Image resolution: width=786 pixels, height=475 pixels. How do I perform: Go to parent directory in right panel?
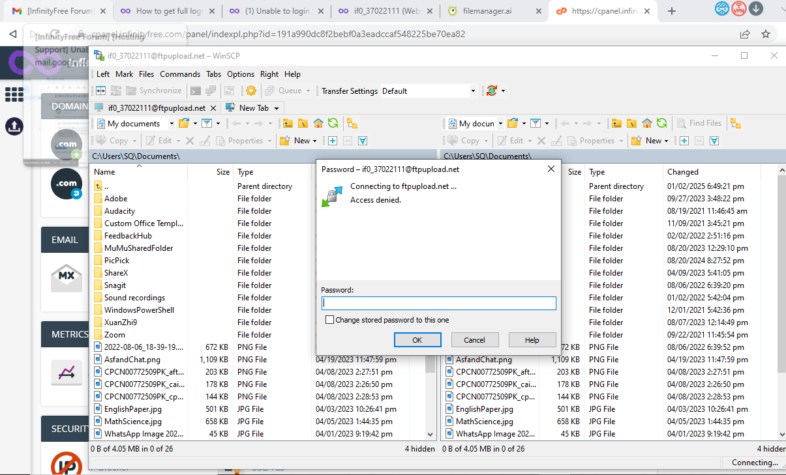[x=616, y=123]
